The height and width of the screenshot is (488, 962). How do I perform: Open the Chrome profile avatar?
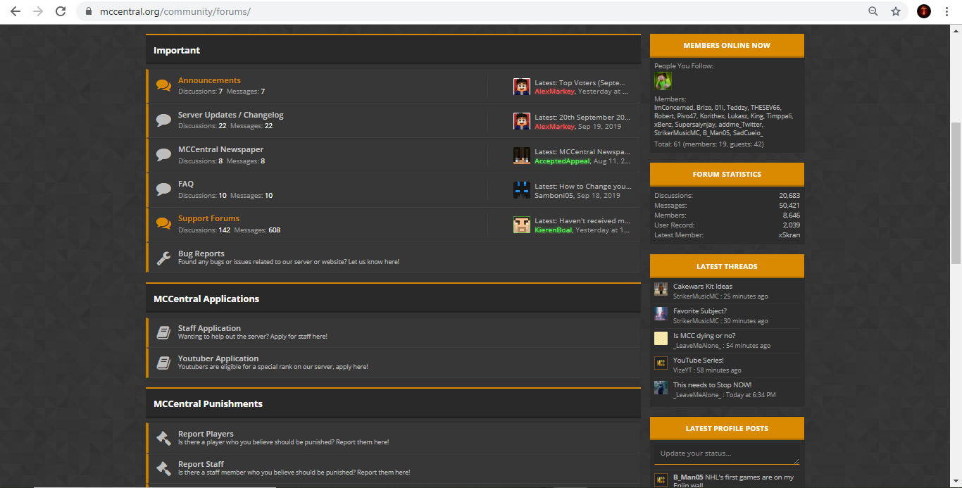coord(924,11)
